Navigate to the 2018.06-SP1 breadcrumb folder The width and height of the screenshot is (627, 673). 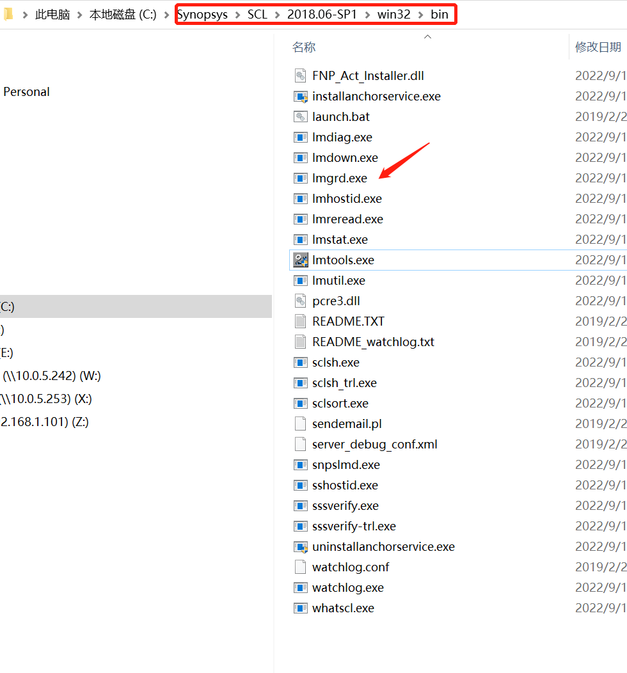322,15
